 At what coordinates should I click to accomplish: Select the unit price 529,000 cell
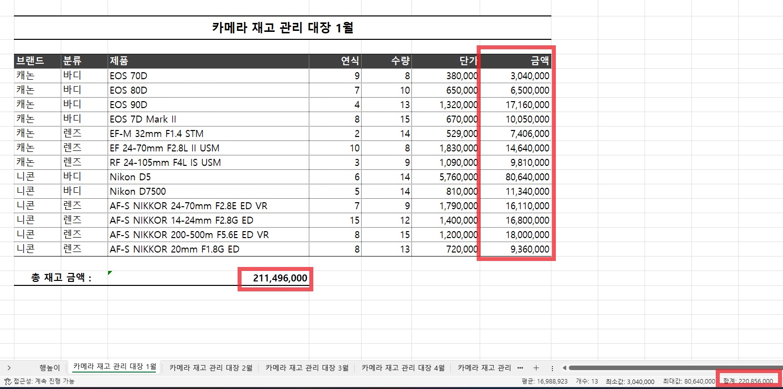click(x=445, y=133)
